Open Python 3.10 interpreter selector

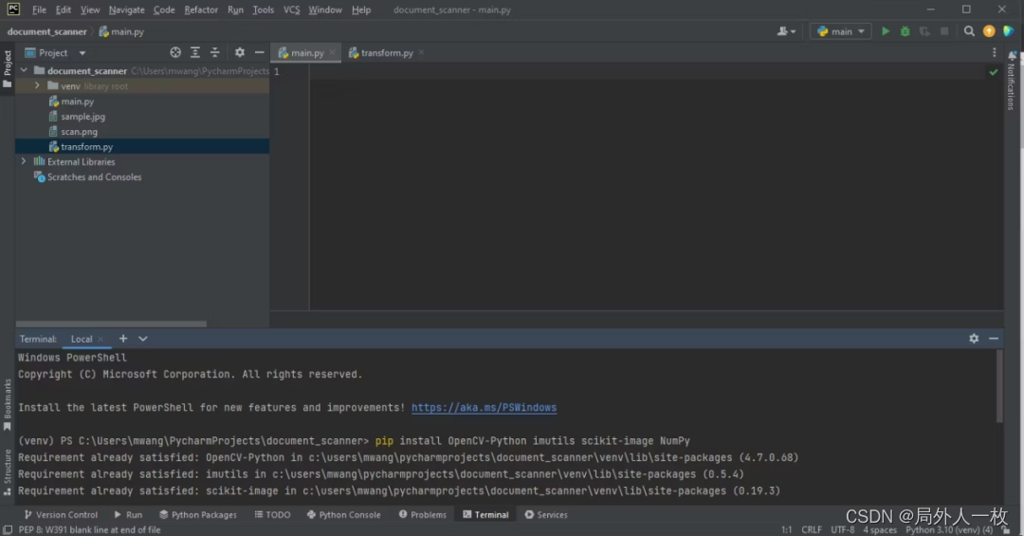tap(949, 530)
